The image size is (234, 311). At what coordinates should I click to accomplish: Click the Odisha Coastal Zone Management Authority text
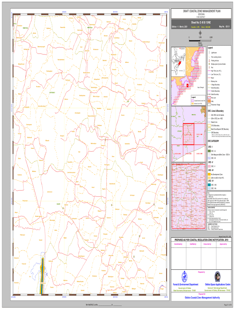tap(200, 298)
